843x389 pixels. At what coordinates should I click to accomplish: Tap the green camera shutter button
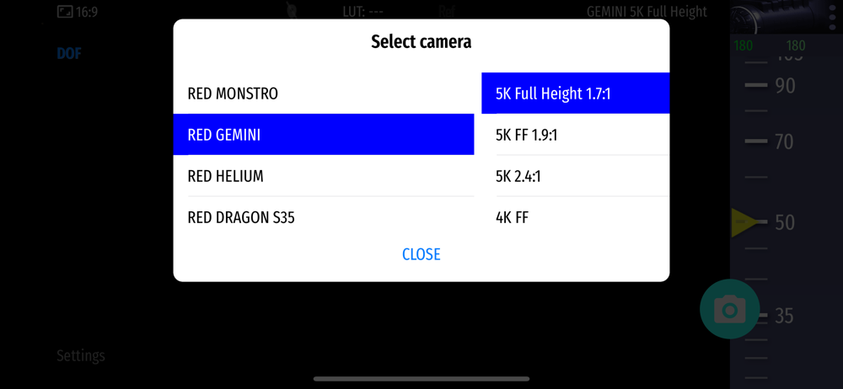point(729,309)
